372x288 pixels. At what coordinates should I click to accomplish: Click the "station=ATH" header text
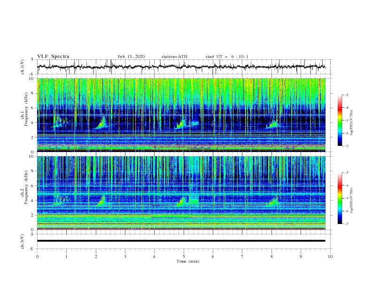(x=174, y=56)
